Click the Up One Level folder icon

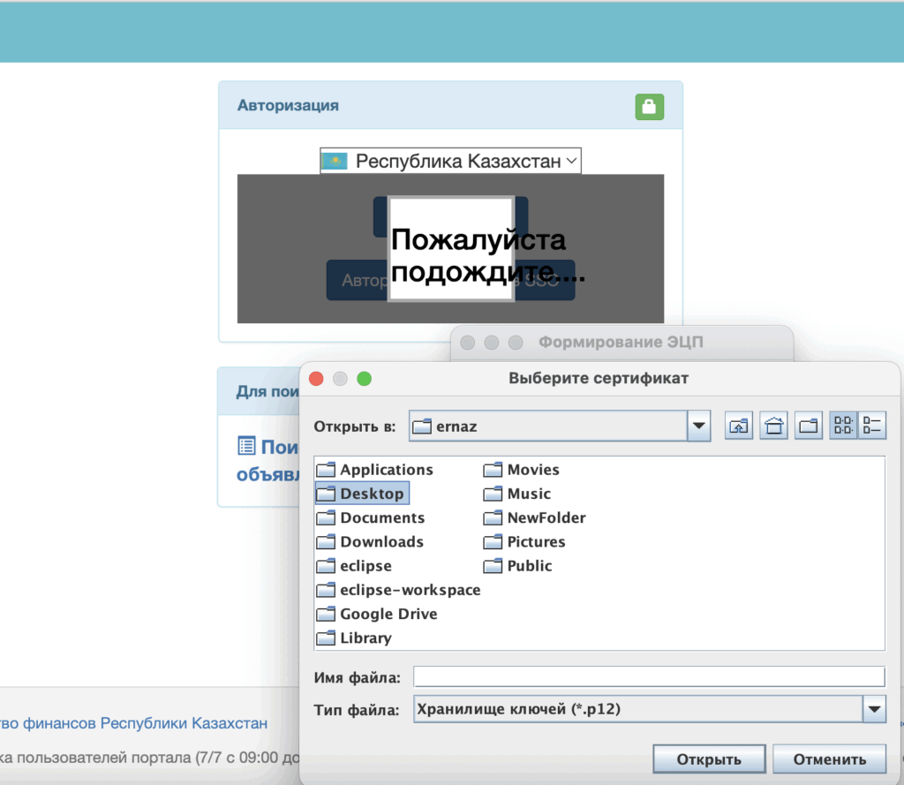739,426
